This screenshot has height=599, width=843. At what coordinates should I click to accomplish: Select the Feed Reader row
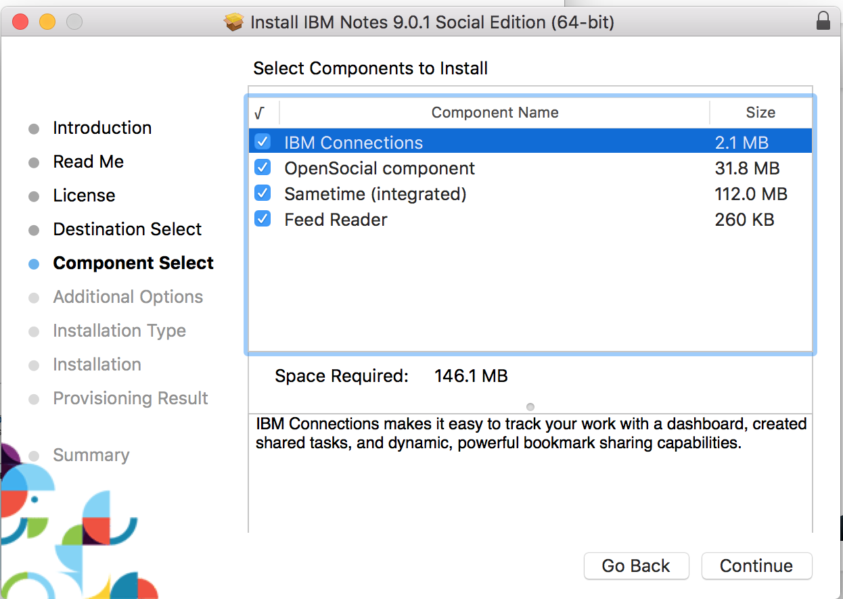click(530, 219)
